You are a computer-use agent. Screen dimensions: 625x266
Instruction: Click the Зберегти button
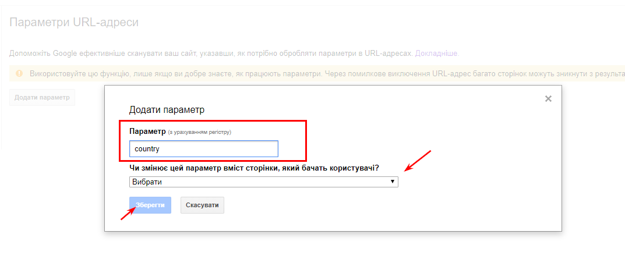click(150, 205)
